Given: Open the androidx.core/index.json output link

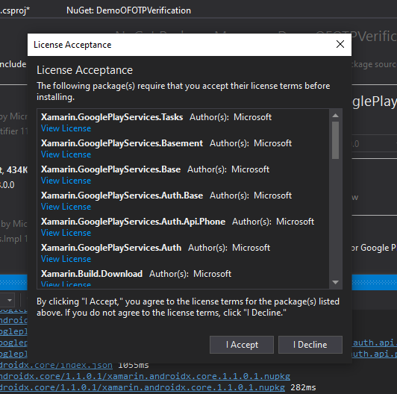Looking at the screenshot, I should [x=56, y=365].
